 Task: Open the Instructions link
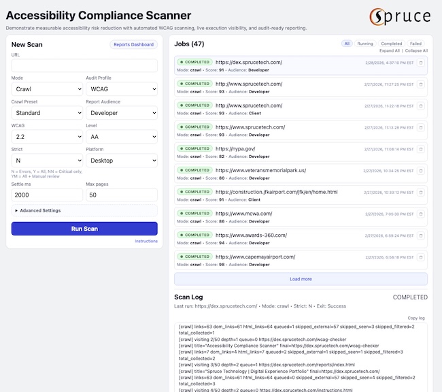[146, 242]
